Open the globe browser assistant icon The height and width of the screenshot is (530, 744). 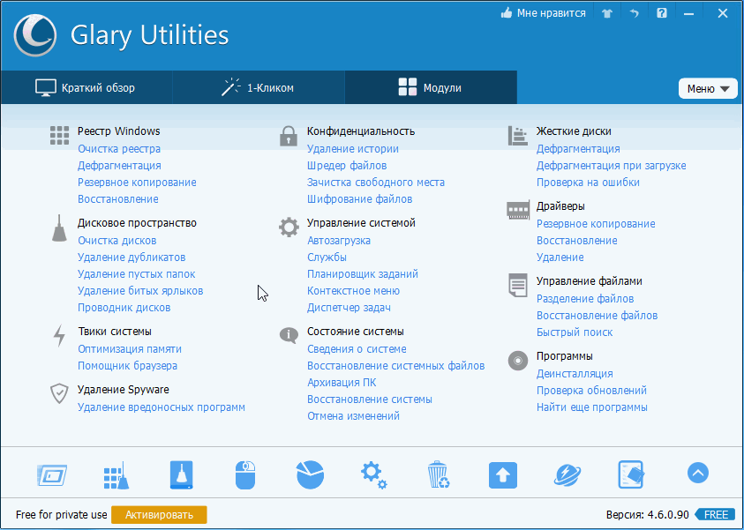567,474
